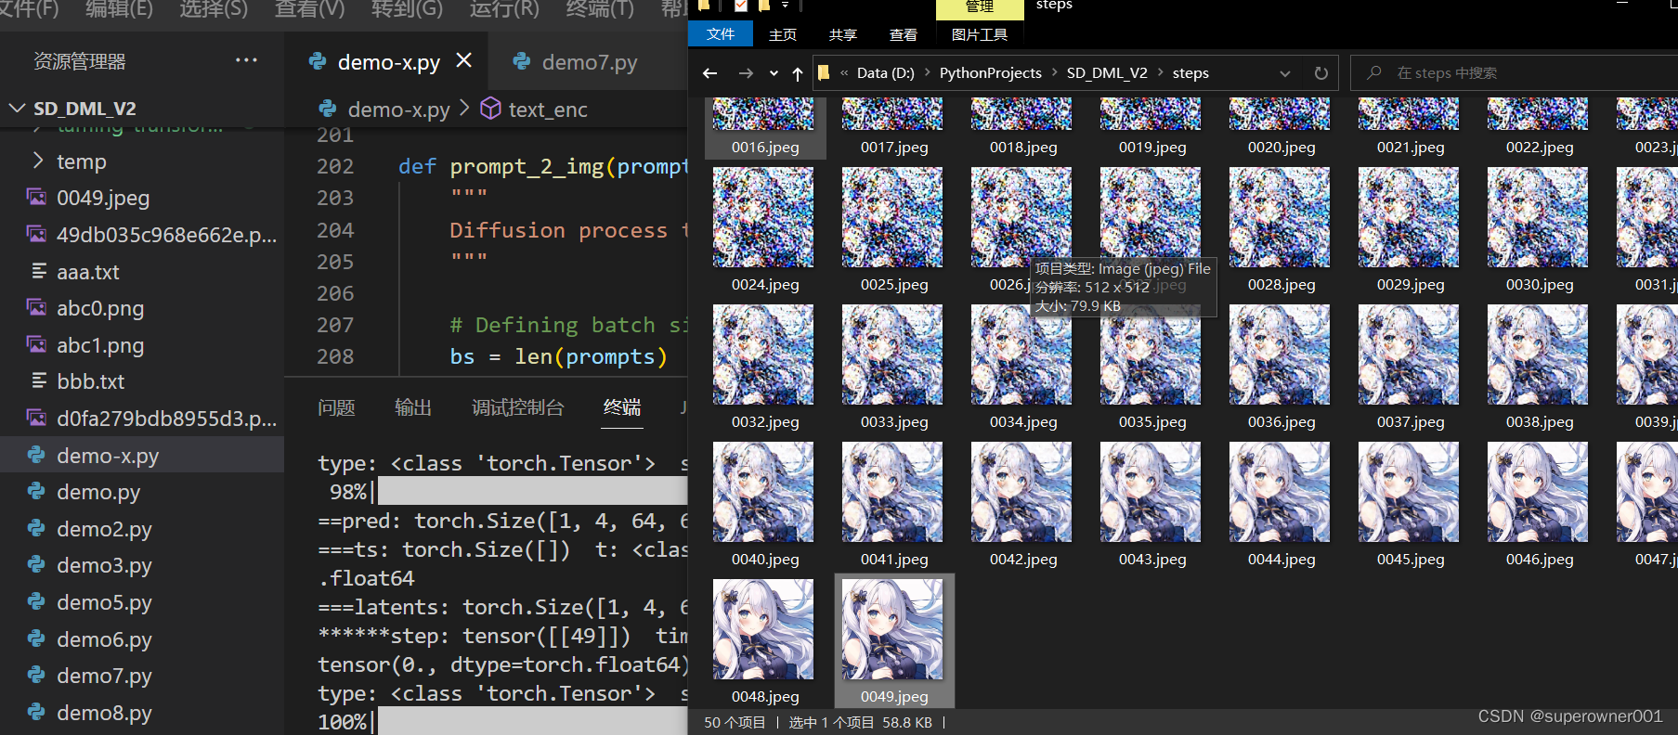Select thumbnail 0043.jpeg
This screenshot has width=1678, height=735.
pos(1151,492)
